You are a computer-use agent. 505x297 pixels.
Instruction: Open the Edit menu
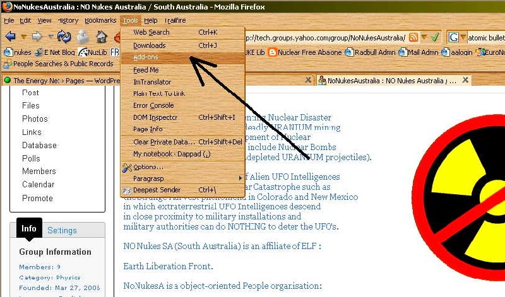(x=25, y=20)
